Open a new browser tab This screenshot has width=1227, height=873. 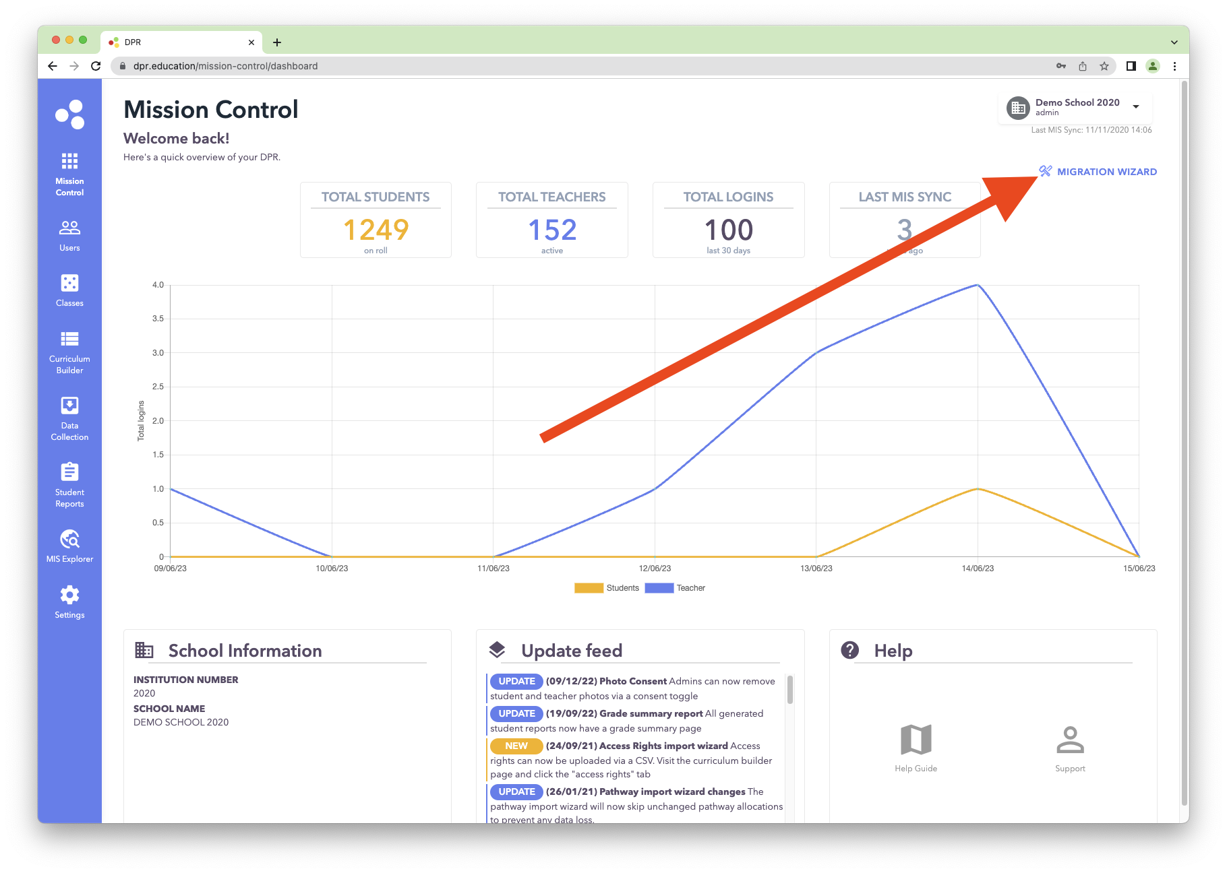coord(277,42)
